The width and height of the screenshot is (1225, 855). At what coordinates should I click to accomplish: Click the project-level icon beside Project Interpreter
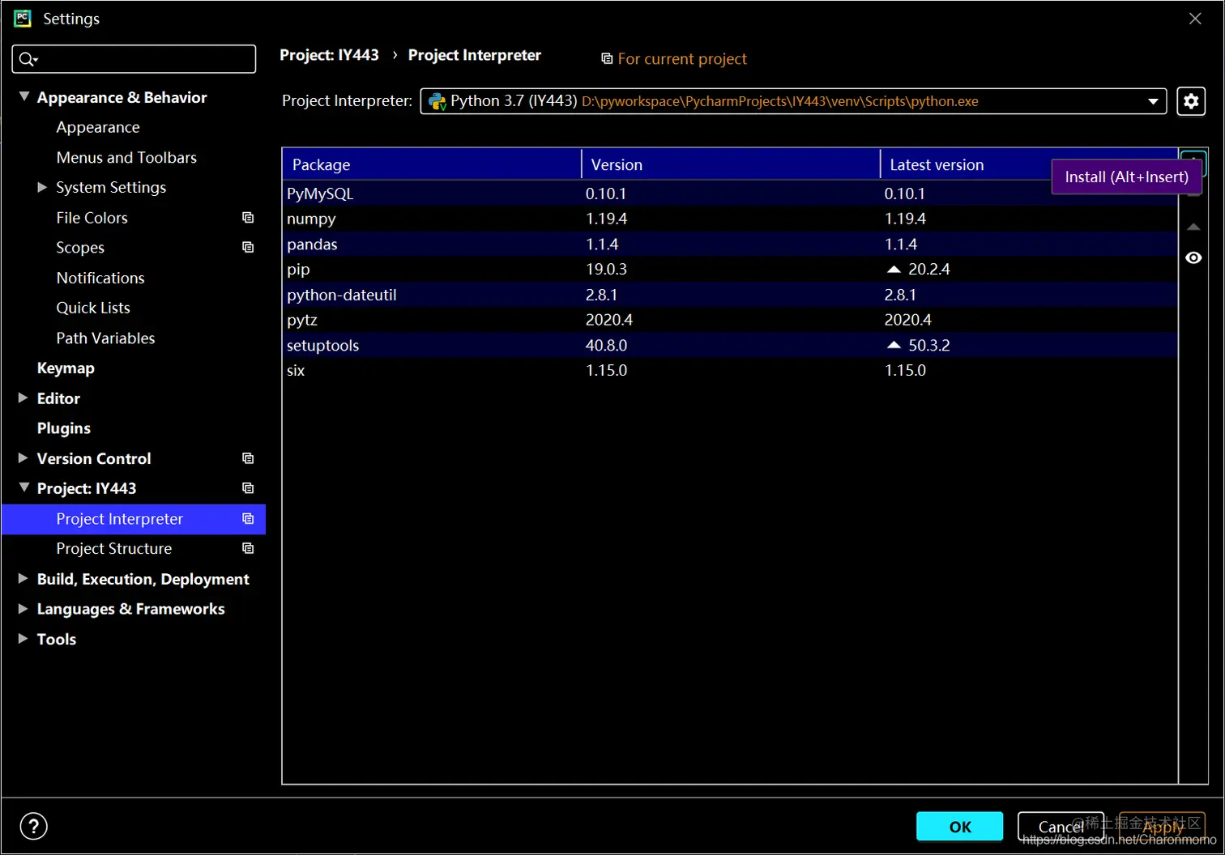248,518
